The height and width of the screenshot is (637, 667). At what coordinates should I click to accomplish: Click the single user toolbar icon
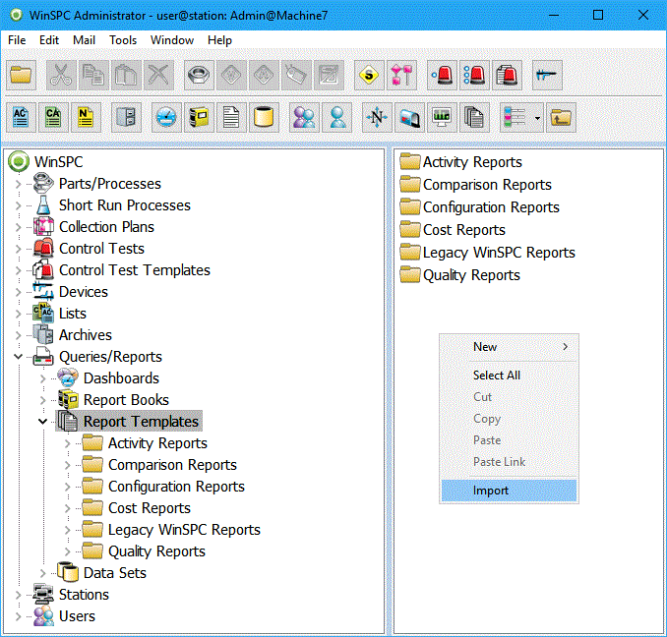click(x=336, y=117)
